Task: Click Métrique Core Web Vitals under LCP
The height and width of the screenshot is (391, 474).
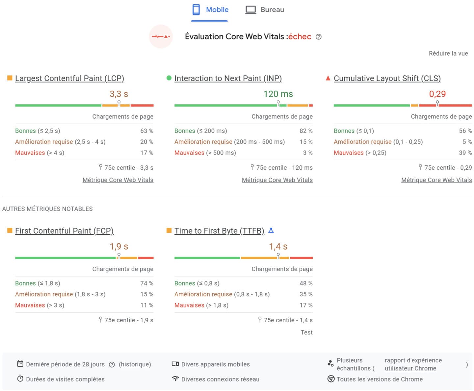Action: coord(118,180)
